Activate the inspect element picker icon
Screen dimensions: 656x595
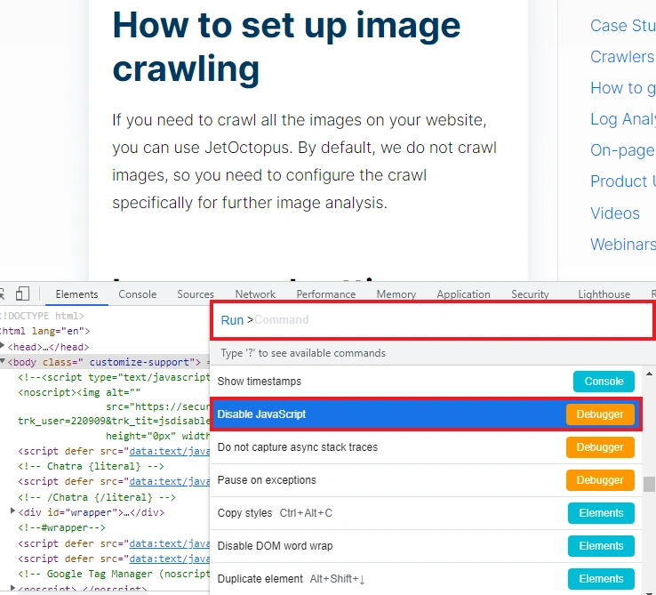tap(3, 293)
